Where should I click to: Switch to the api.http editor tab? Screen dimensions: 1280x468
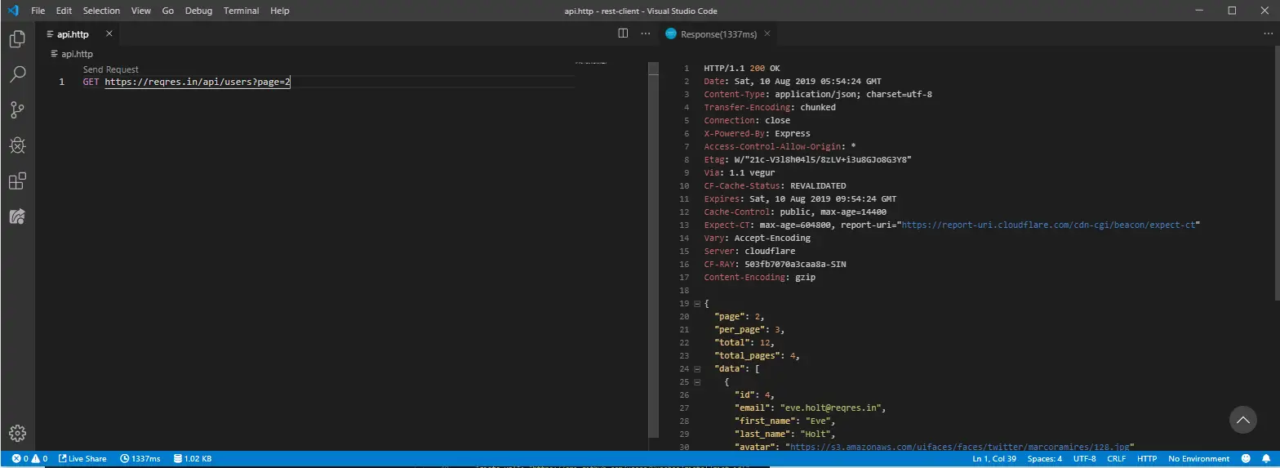73,34
